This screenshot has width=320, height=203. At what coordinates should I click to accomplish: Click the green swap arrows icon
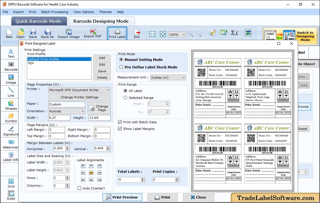248,33
